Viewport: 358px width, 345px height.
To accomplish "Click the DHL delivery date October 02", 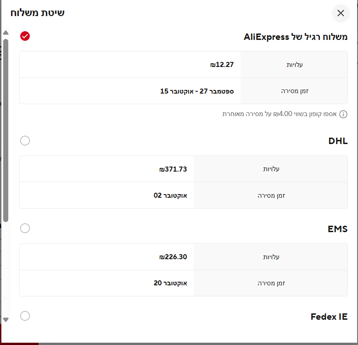I will pos(170,195).
